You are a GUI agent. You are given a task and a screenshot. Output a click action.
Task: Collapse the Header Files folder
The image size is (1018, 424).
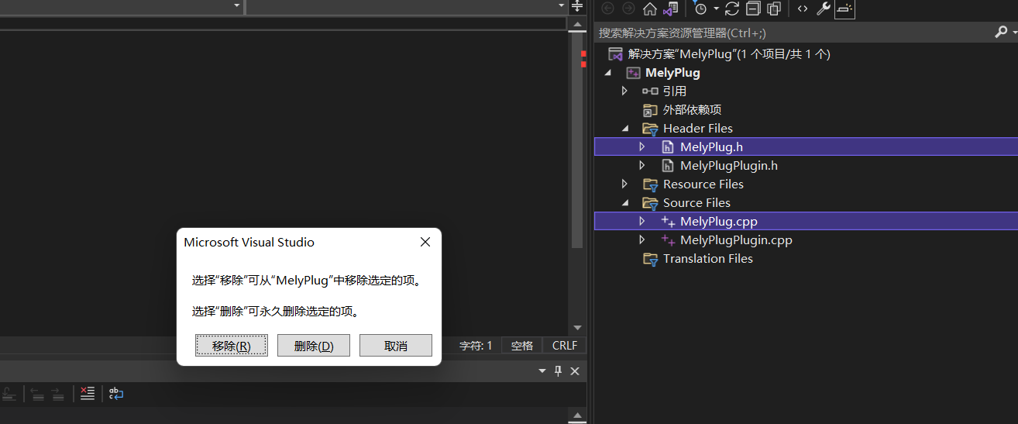625,129
